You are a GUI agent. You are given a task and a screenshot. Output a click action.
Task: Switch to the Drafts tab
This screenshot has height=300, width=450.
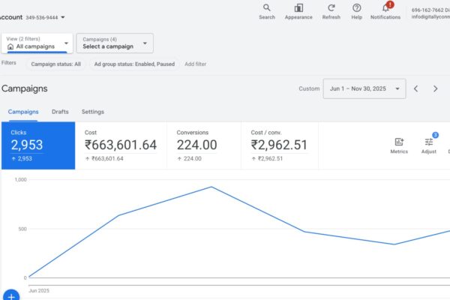[x=60, y=112]
